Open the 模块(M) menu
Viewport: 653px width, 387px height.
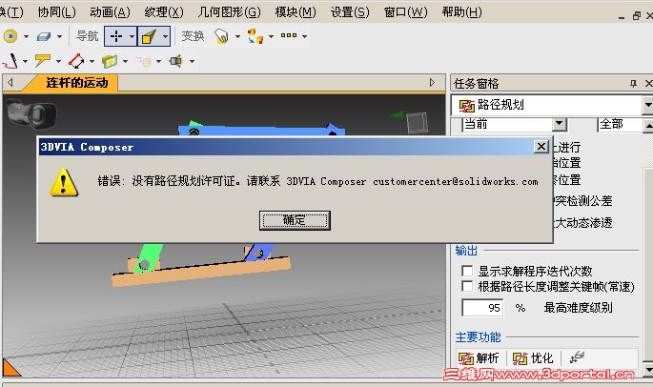click(x=296, y=12)
